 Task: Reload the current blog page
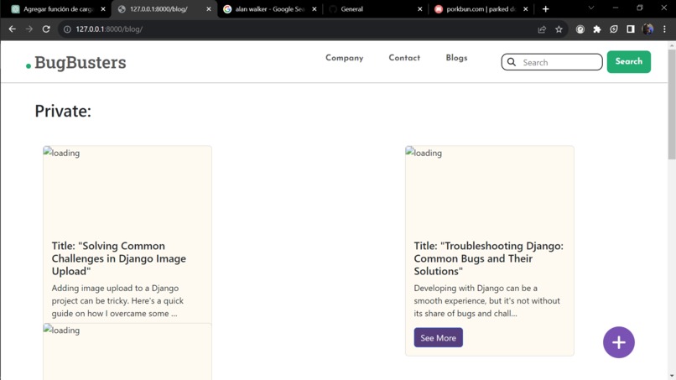[46, 29]
